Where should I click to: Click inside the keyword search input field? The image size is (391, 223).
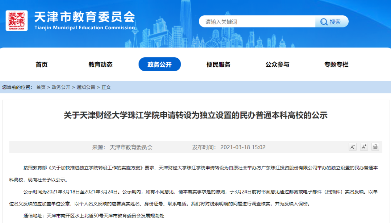tap(253, 22)
